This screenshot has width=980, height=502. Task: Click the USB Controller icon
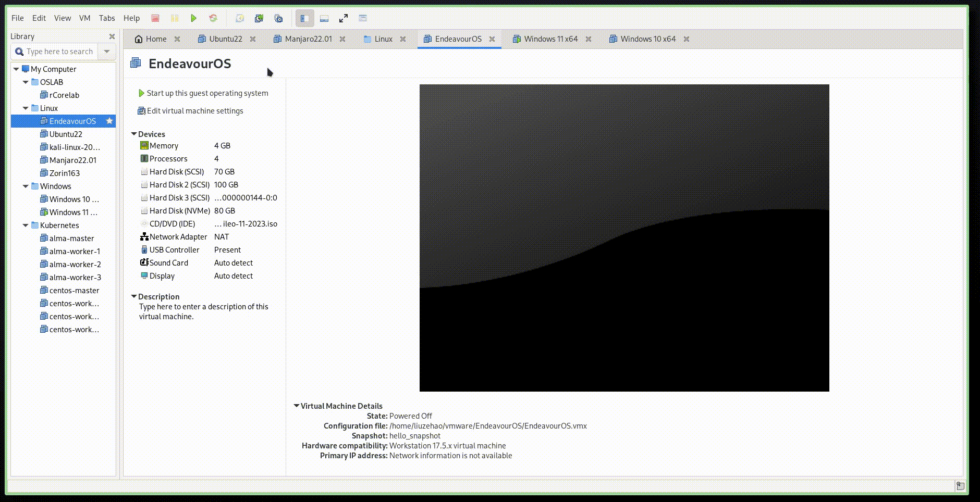pyautogui.click(x=144, y=249)
